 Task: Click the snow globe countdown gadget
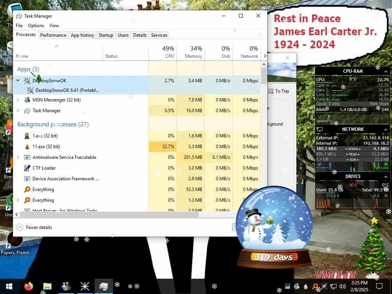(274, 227)
